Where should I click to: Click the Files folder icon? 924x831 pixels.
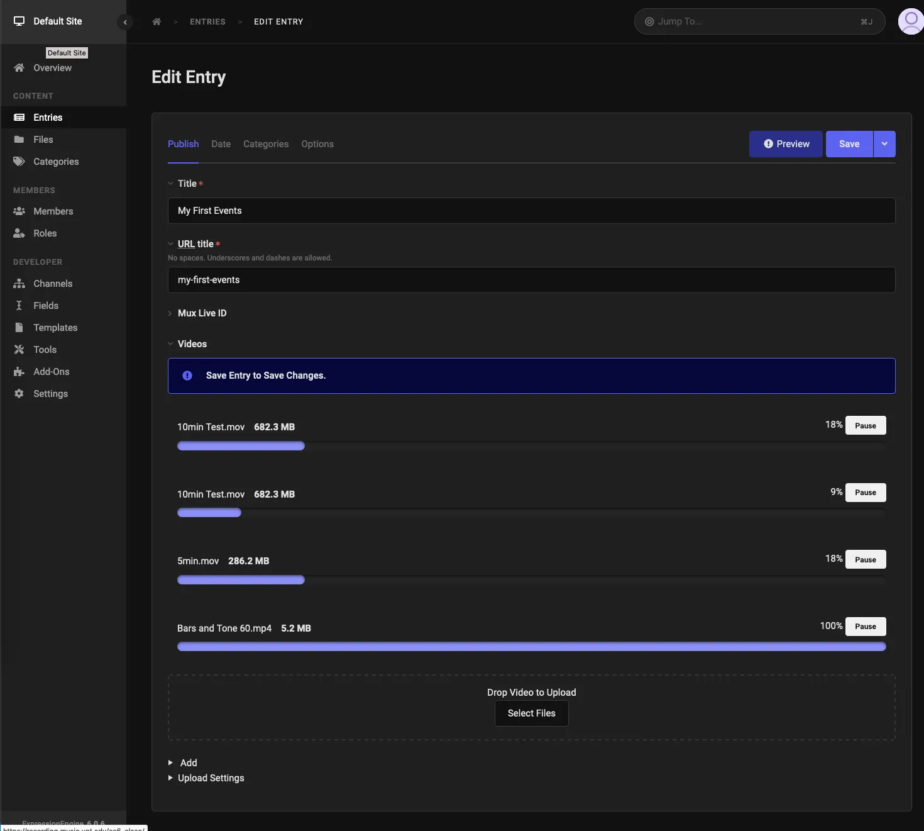click(19, 140)
